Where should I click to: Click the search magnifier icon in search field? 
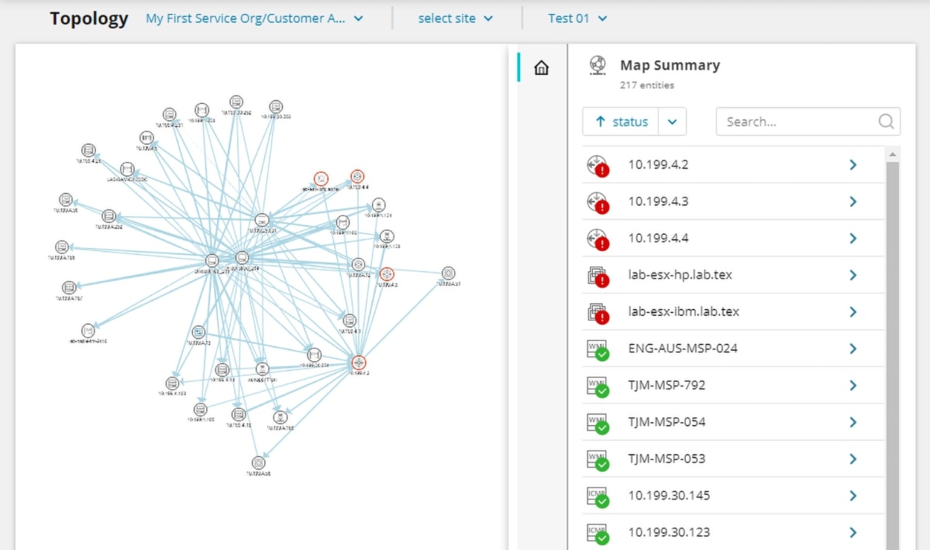pyautogui.click(x=884, y=121)
